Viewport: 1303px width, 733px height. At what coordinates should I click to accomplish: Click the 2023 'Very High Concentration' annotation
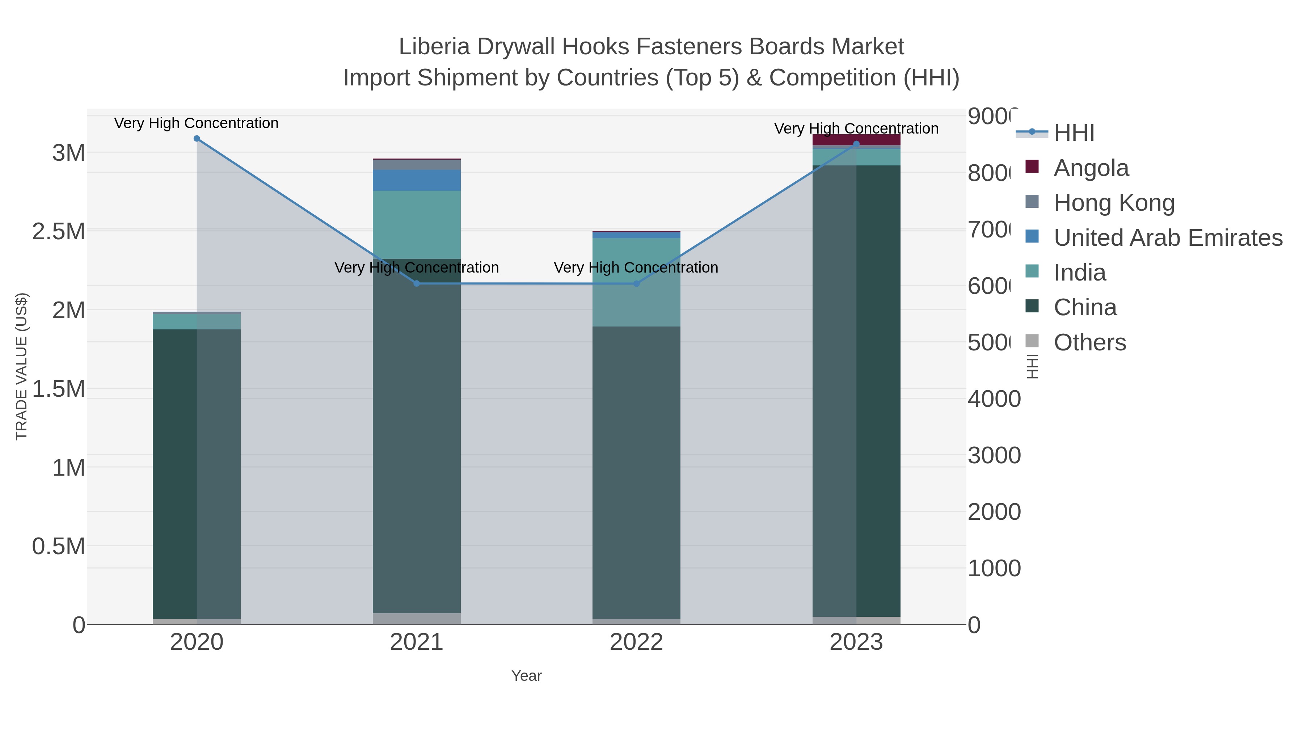856,129
